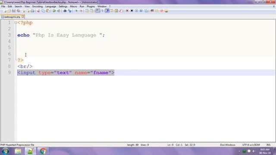Screen dimensions: 276x155
Task: Open the Run menu
Action: 82,6
